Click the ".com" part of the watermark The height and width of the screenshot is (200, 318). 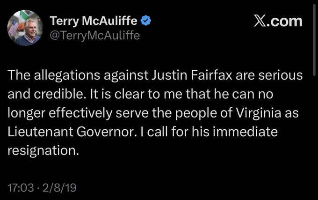pos(284,22)
